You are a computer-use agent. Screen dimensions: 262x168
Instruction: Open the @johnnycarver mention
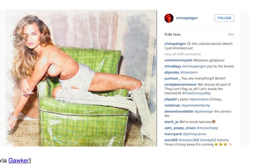194,134
